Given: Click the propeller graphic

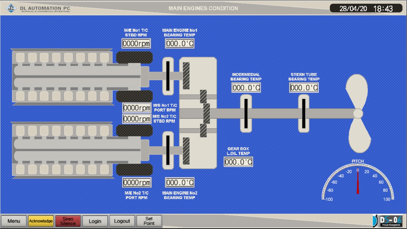Looking at the screenshot, I should tap(358, 113).
